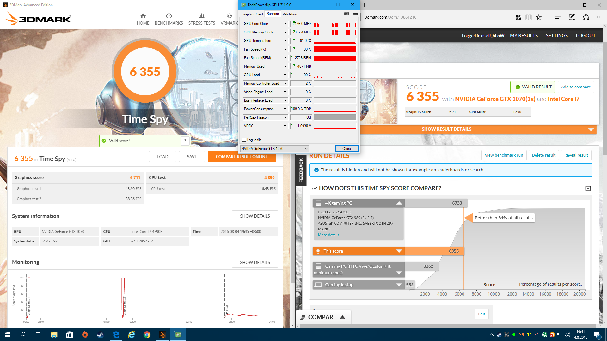The height and width of the screenshot is (341, 607).
Task: Open Task View on taskbar
Action: 38,335
